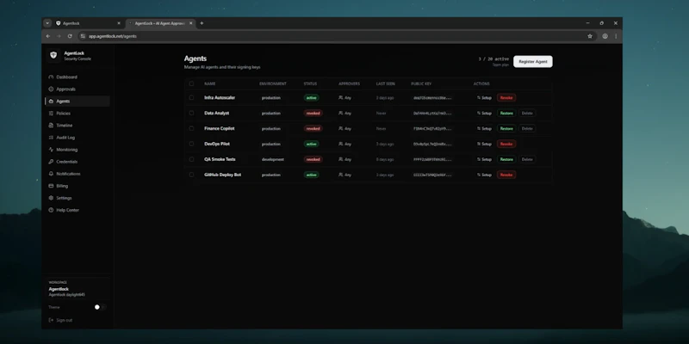Open Setup for Finance Copilot
Screen dimensions: 689x344
click(x=484, y=128)
